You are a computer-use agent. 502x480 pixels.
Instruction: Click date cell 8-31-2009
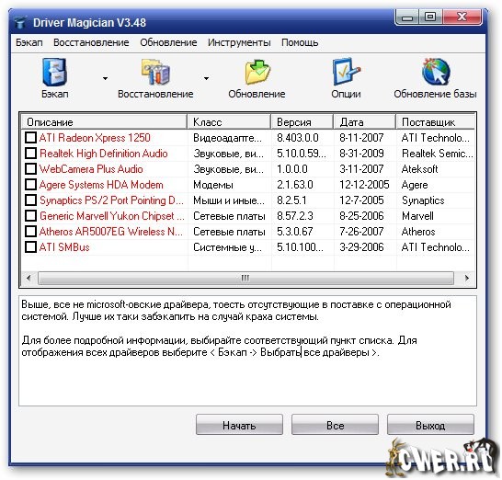[x=361, y=154]
